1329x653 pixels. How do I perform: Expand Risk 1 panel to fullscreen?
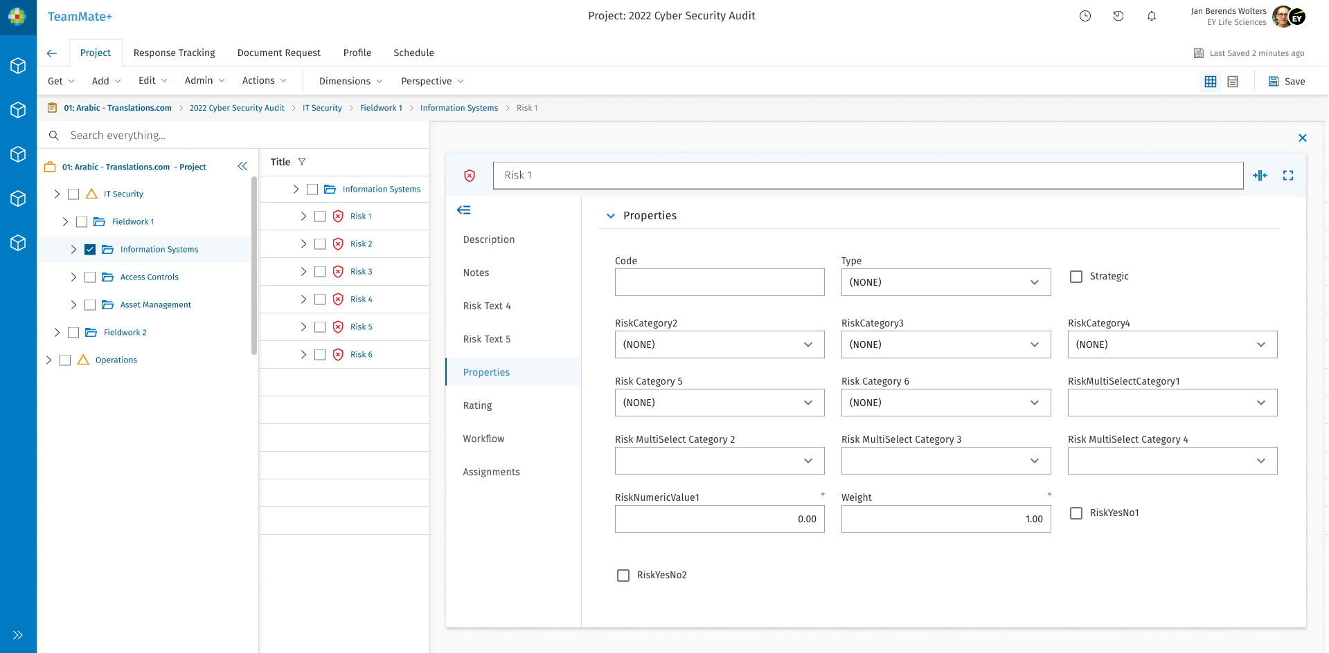pos(1287,176)
